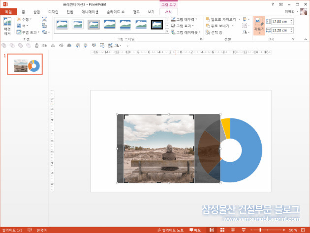Viewport: 310px width, 233px height.
Task: Open Picture Border (그림 테두리) dropdown
Action: pos(184,19)
